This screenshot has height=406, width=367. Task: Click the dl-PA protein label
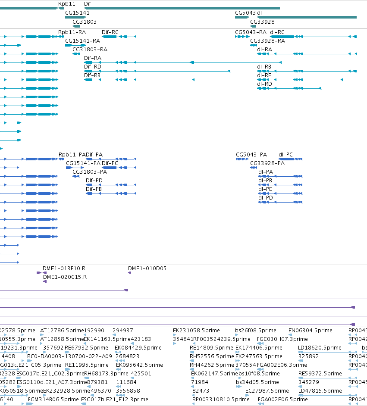[x=266, y=172]
